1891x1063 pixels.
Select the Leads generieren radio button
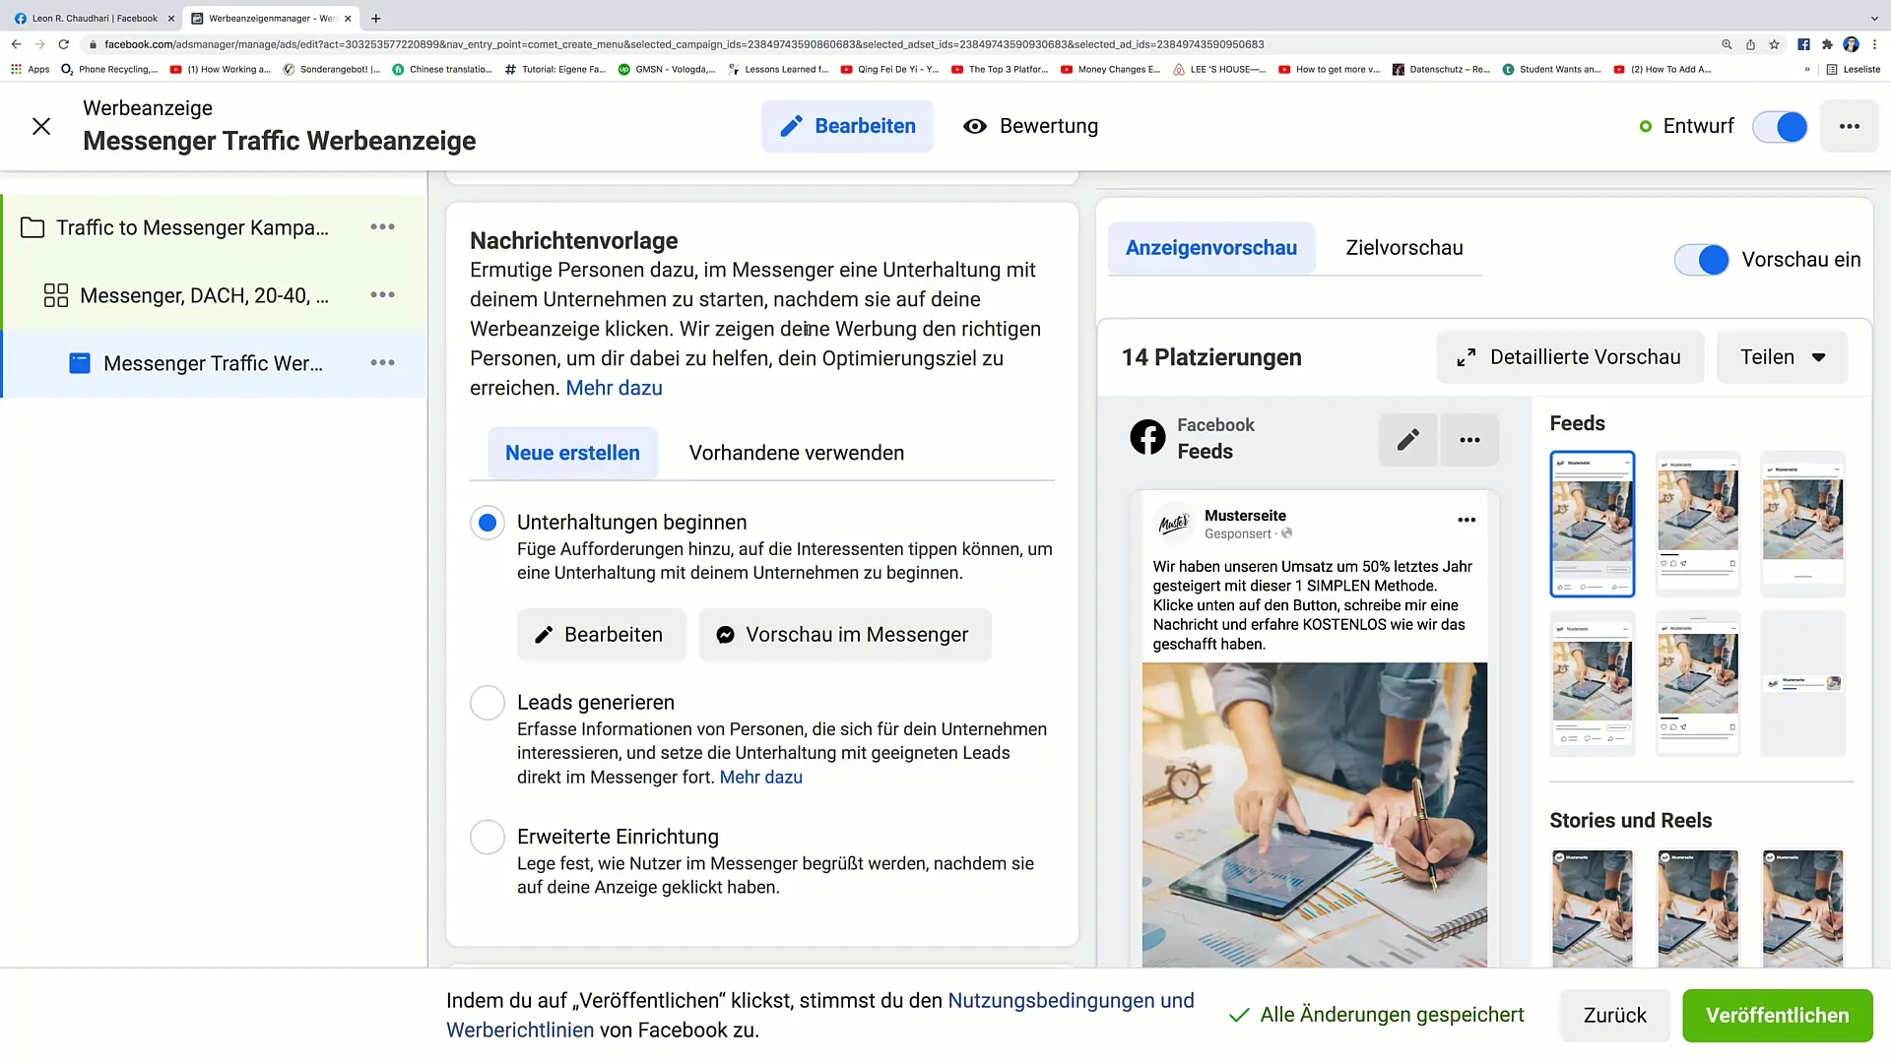(x=488, y=701)
